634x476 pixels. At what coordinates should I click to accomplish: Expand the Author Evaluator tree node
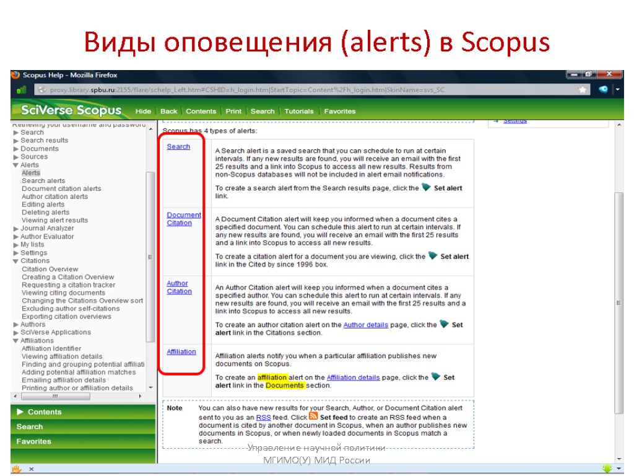coord(15,237)
